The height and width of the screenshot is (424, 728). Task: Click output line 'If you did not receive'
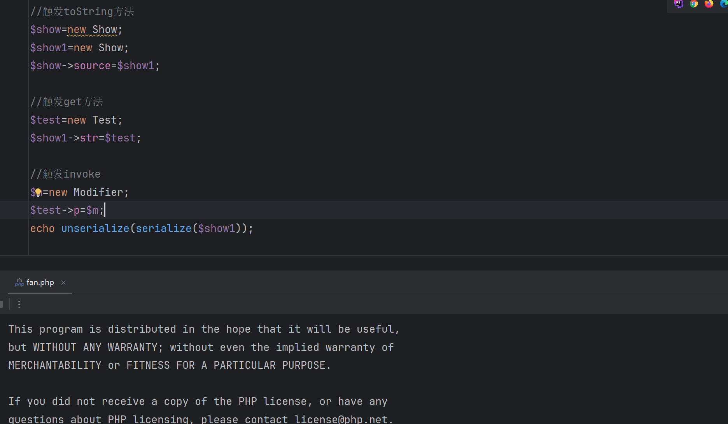(198, 401)
